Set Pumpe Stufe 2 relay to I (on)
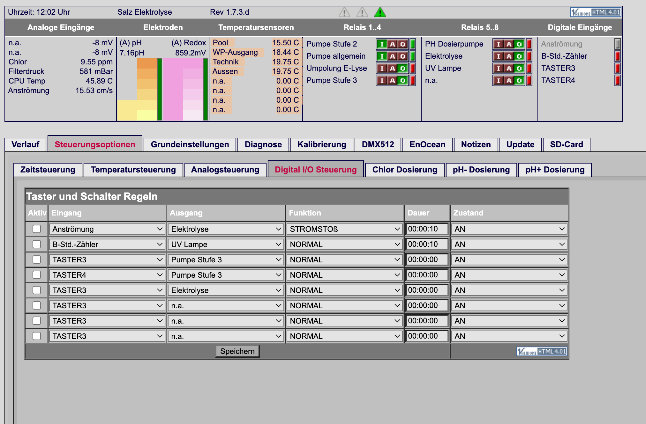This screenshot has height=424, width=646. (x=382, y=44)
